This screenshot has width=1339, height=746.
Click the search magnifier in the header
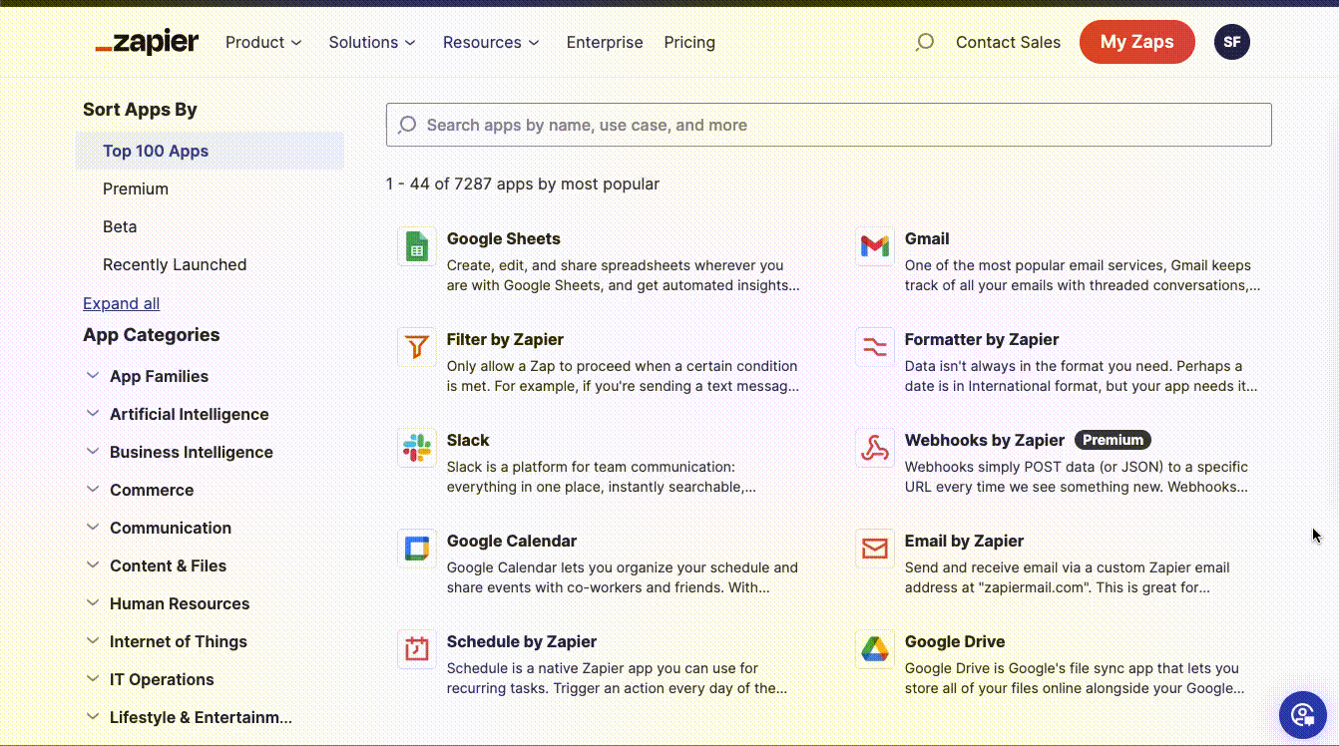click(925, 42)
